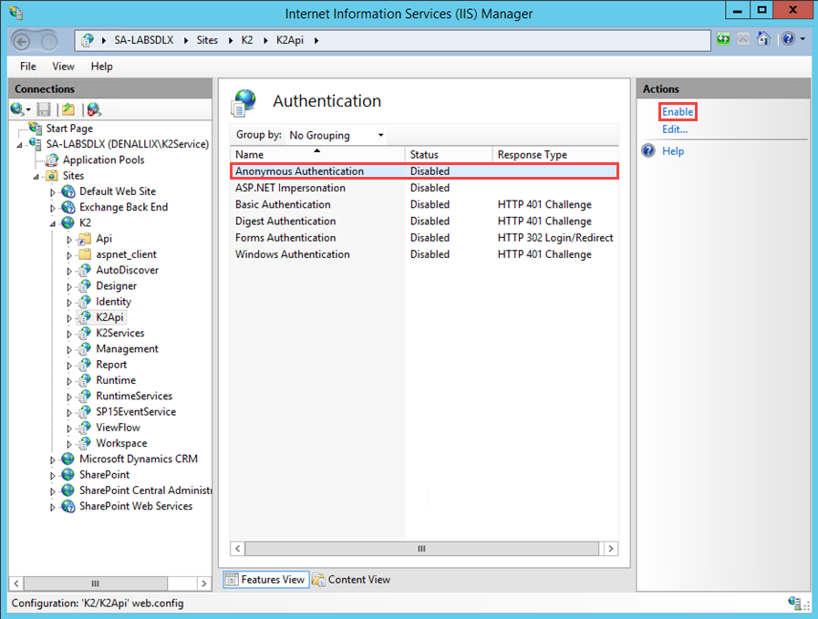
Task: Switch to the Features View tab
Action: [266, 580]
